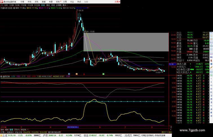Screen dimensions: 213x137
Task: Open the 行业资讯 tab
Action: pyautogui.click(x=35, y=132)
